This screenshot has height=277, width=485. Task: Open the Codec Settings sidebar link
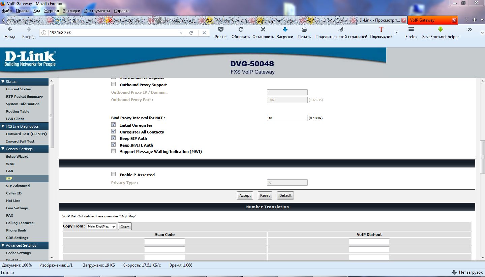[18, 253]
